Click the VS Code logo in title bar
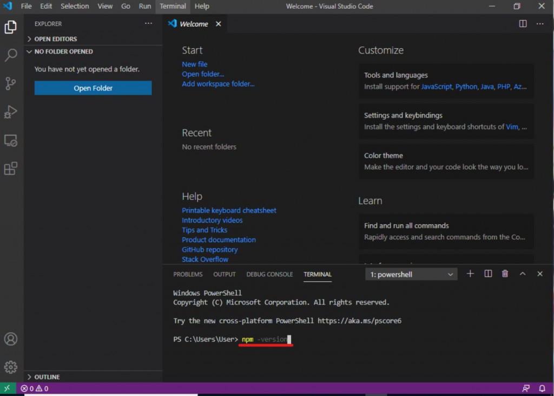This screenshot has height=396, width=554. tap(8, 6)
